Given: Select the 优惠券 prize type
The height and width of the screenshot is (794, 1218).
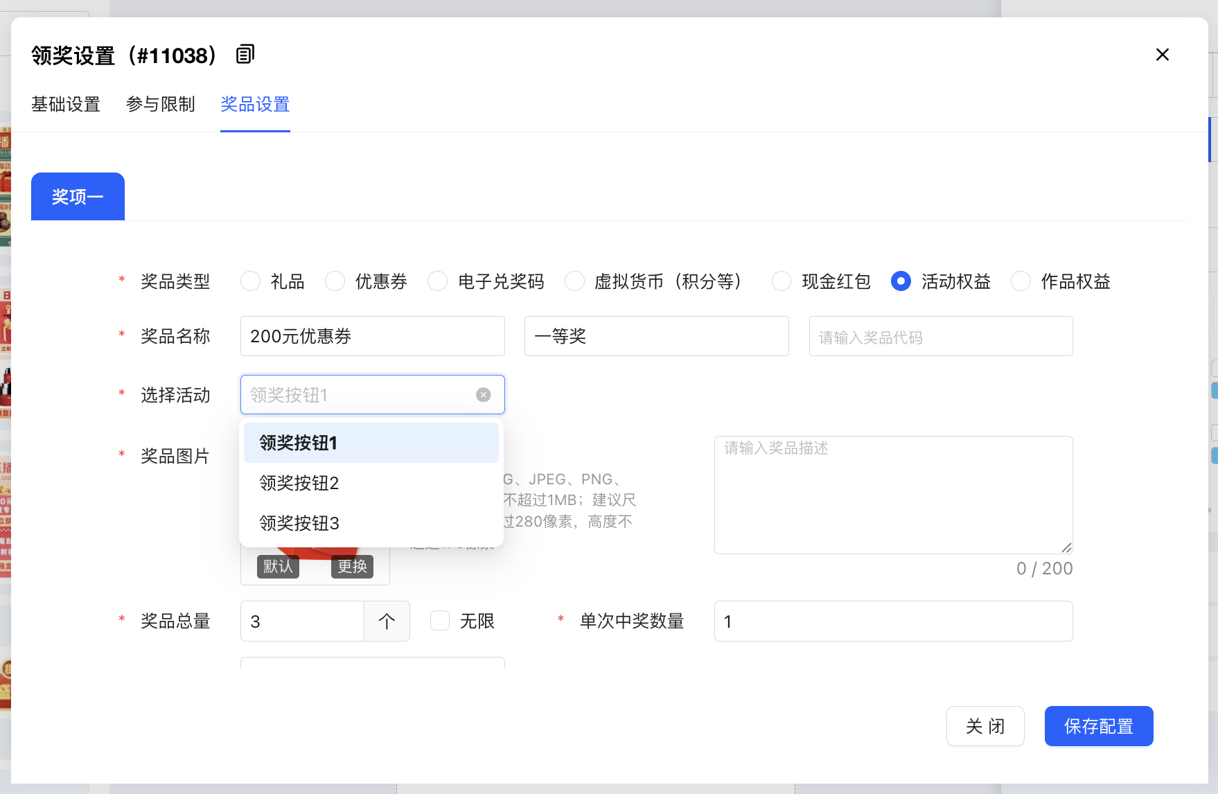Looking at the screenshot, I should point(335,281).
